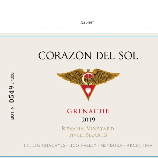Click the letter C on the emblem

pos(87,79)
